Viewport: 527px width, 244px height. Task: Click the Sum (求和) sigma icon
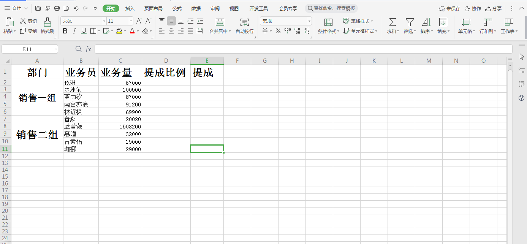393,22
